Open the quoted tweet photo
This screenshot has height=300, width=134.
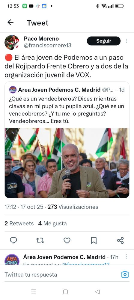click(x=67, y=163)
